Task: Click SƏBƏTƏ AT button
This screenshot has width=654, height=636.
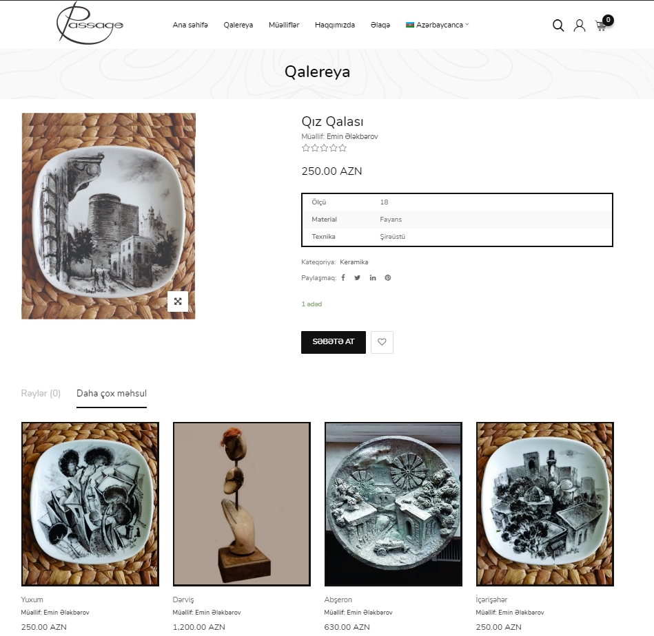Action: pos(334,342)
